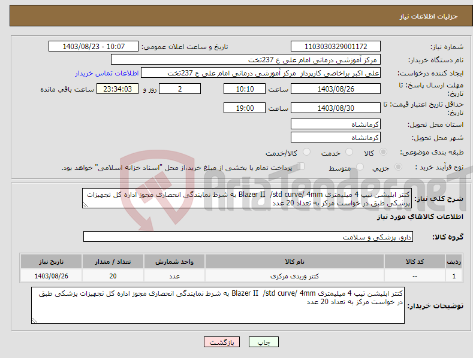The width and height of the screenshot is (473, 358).
Task: Click the price validity date 1403/08/30 field
Action: point(336,108)
